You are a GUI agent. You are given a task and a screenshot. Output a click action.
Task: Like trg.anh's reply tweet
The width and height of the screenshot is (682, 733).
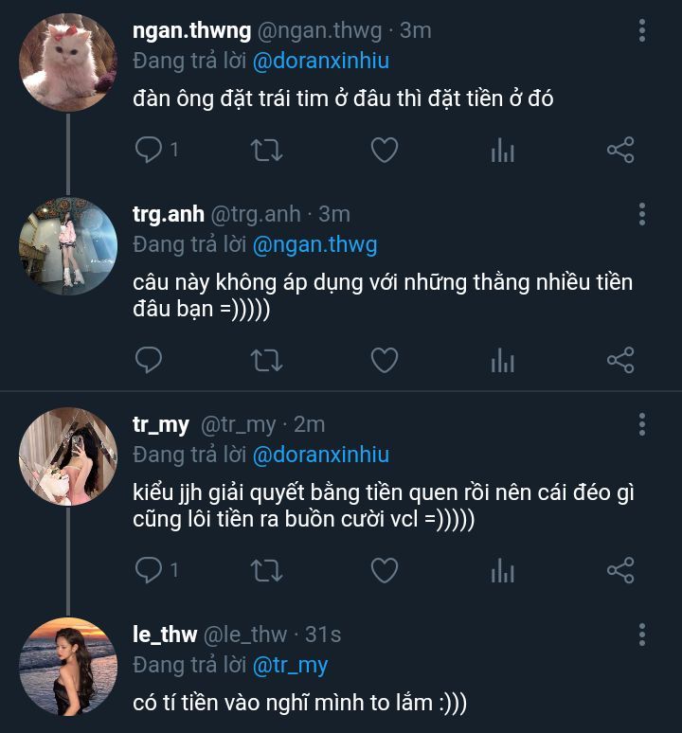(384, 360)
